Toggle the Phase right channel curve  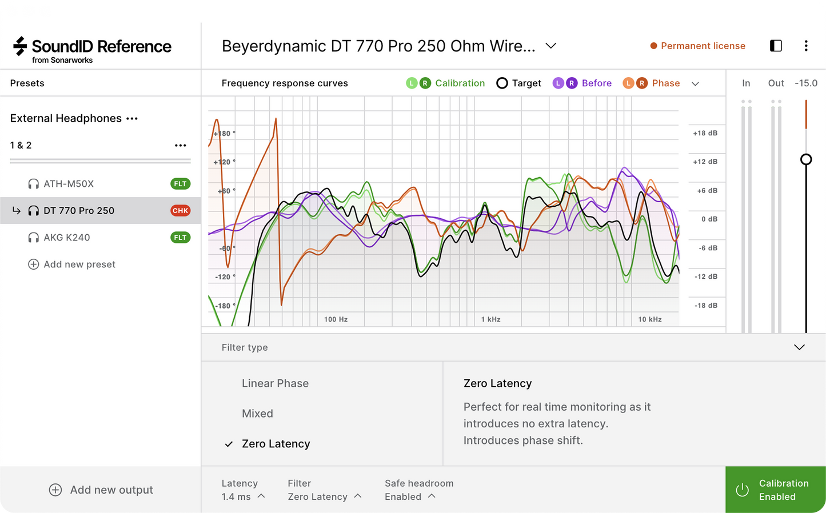642,83
